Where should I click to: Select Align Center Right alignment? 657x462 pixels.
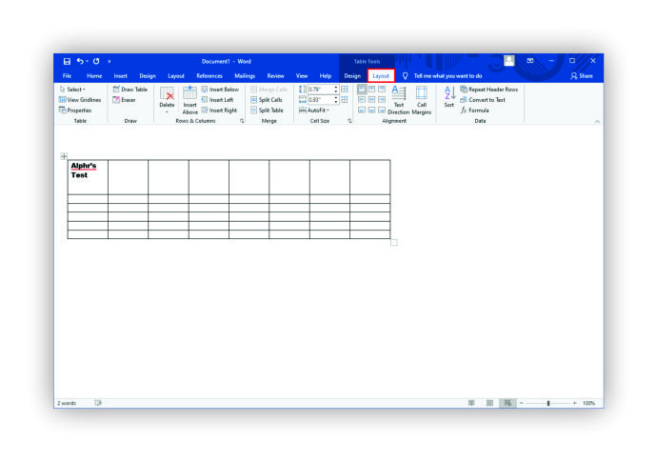pos(382,100)
